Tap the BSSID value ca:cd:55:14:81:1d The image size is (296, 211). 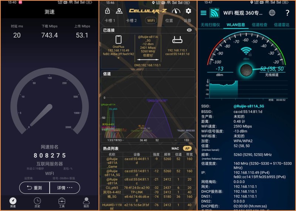tap(248, 112)
